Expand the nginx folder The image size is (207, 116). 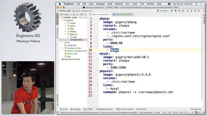65,26
